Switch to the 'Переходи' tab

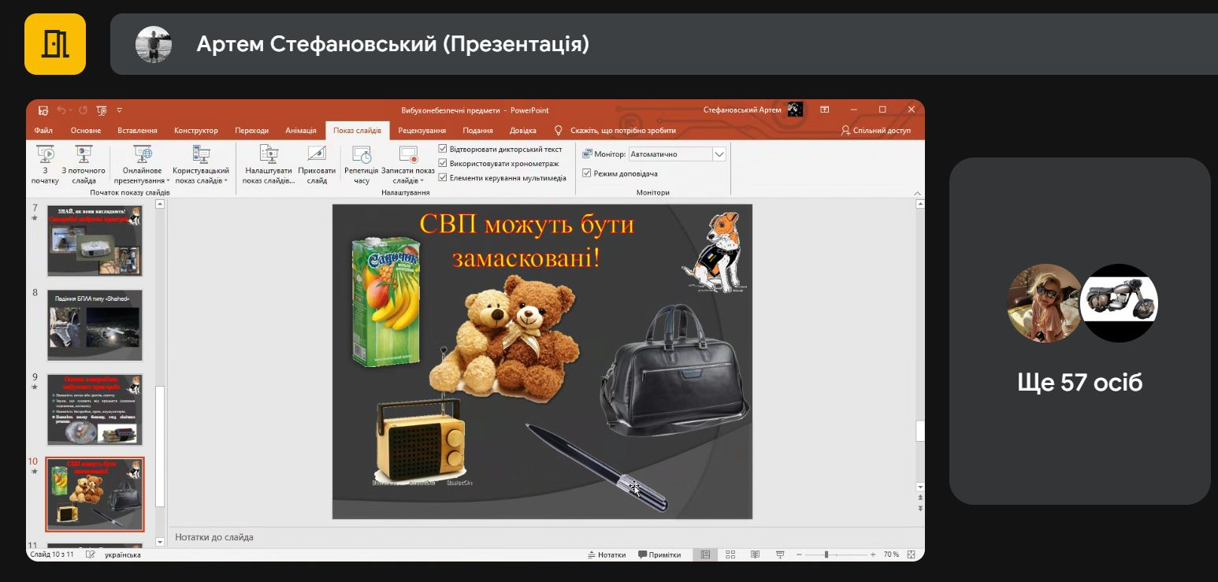click(x=251, y=131)
